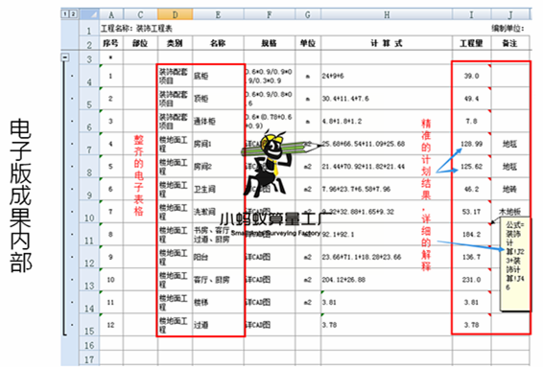
Task: Click the 卫生间 name cell
Action: pos(218,189)
